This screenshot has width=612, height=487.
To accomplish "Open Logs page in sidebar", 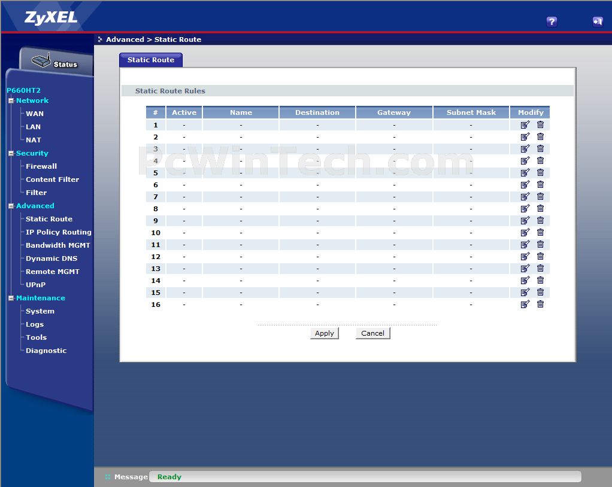I will click(x=35, y=324).
